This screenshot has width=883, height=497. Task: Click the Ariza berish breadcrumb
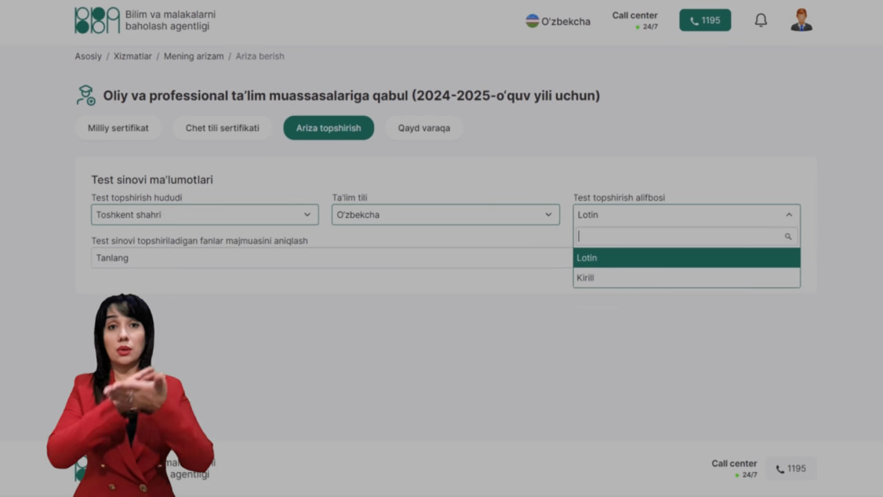[x=260, y=56]
